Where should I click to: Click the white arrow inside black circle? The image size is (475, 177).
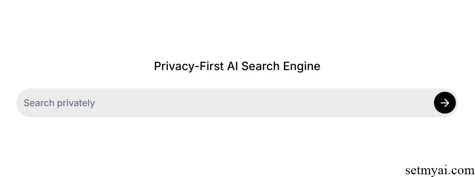pyautogui.click(x=445, y=103)
